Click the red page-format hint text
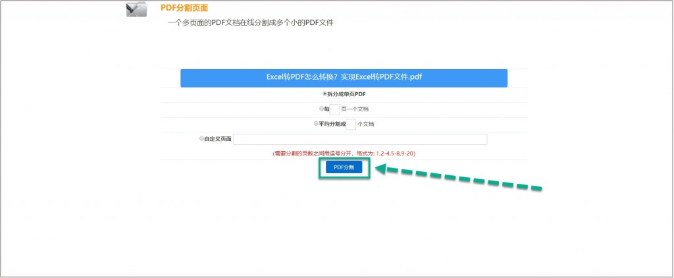Image resolution: width=674 pixels, height=278 pixels. coord(344,153)
